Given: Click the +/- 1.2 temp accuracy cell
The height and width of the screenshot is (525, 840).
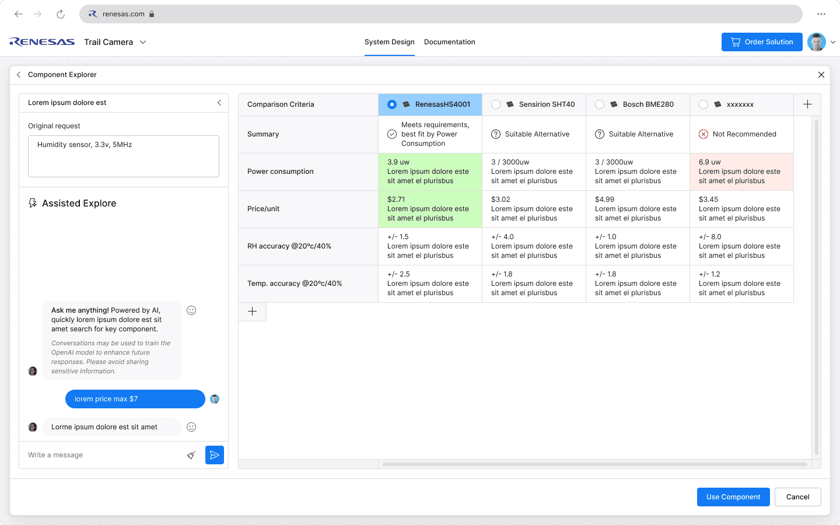Looking at the screenshot, I should 742,283.
